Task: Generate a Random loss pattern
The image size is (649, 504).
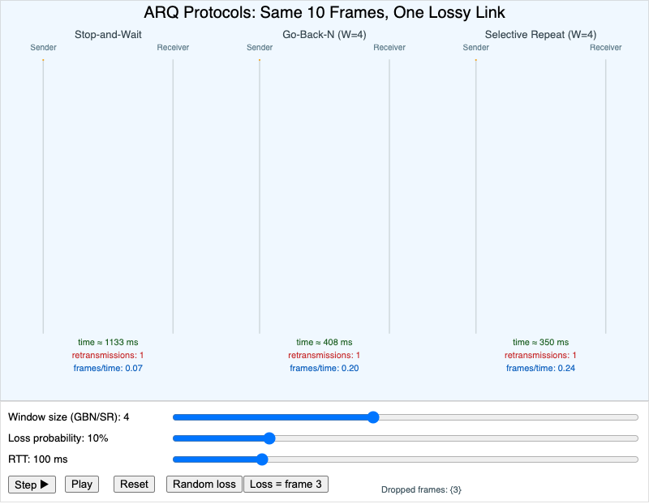Action: tap(204, 485)
